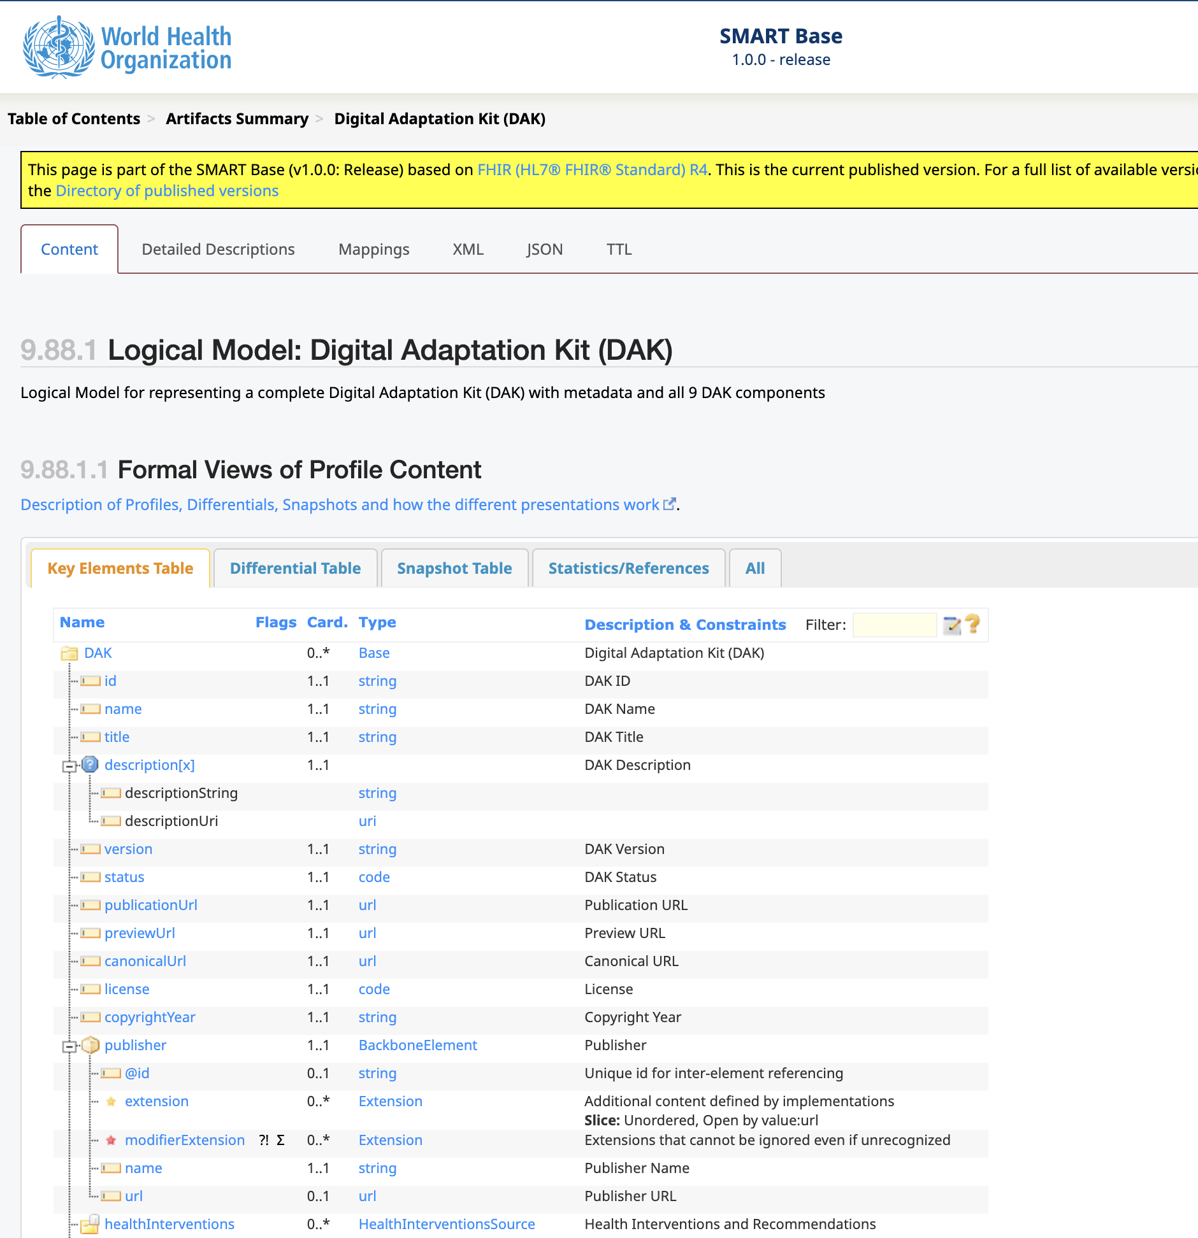The width and height of the screenshot is (1198, 1238).
Task: Click the element icon beside copyrightYear
Action: click(x=90, y=1017)
